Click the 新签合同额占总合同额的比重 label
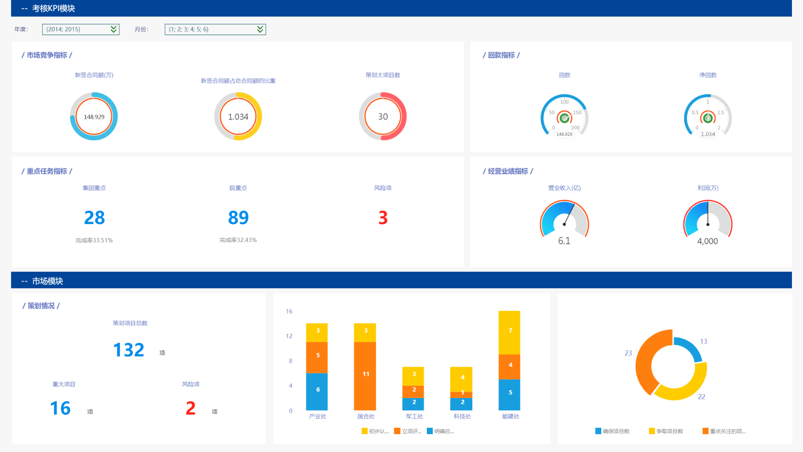This screenshot has width=803, height=452. click(238, 81)
